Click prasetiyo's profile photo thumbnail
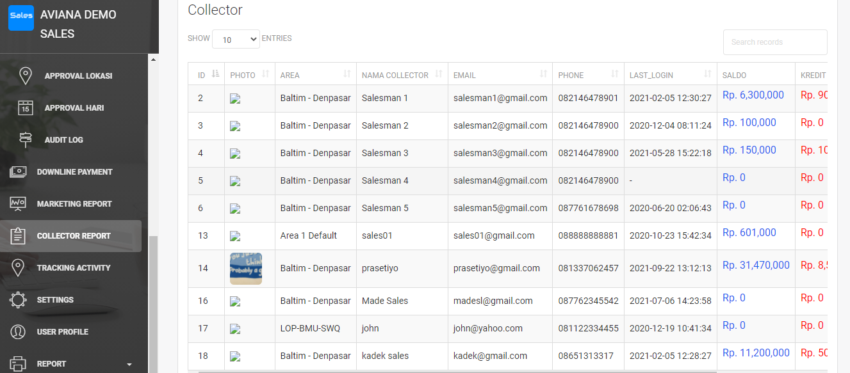Viewport: 850px width, 373px height. pyautogui.click(x=246, y=269)
